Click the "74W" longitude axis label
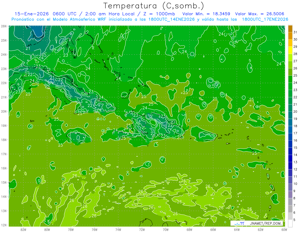 pos(118,229)
